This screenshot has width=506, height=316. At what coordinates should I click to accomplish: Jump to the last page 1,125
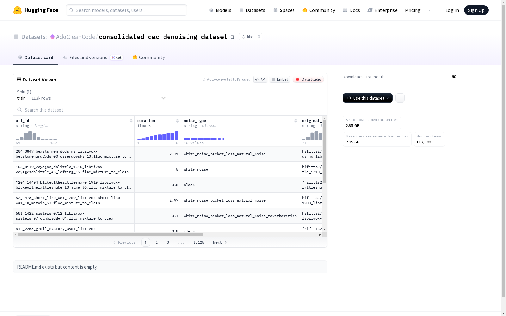click(x=199, y=242)
